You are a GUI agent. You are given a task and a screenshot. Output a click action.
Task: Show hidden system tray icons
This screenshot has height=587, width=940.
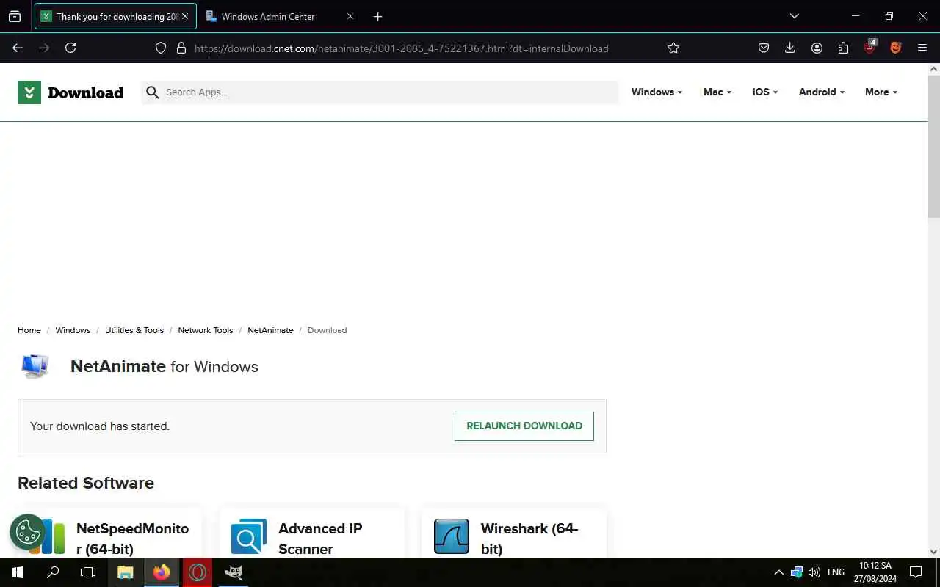pyautogui.click(x=779, y=572)
